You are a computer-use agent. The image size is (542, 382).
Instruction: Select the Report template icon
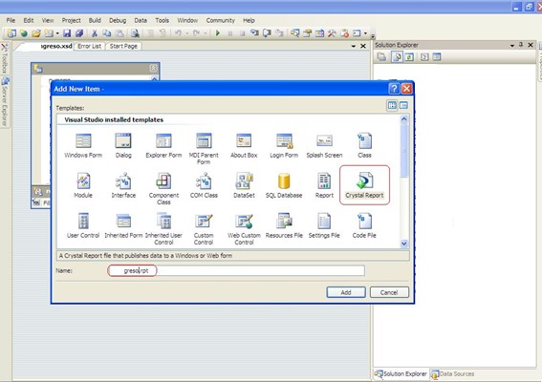pyautogui.click(x=324, y=185)
